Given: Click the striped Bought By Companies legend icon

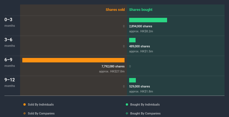Looking at the screenshot, I should (x=127, y=113).
